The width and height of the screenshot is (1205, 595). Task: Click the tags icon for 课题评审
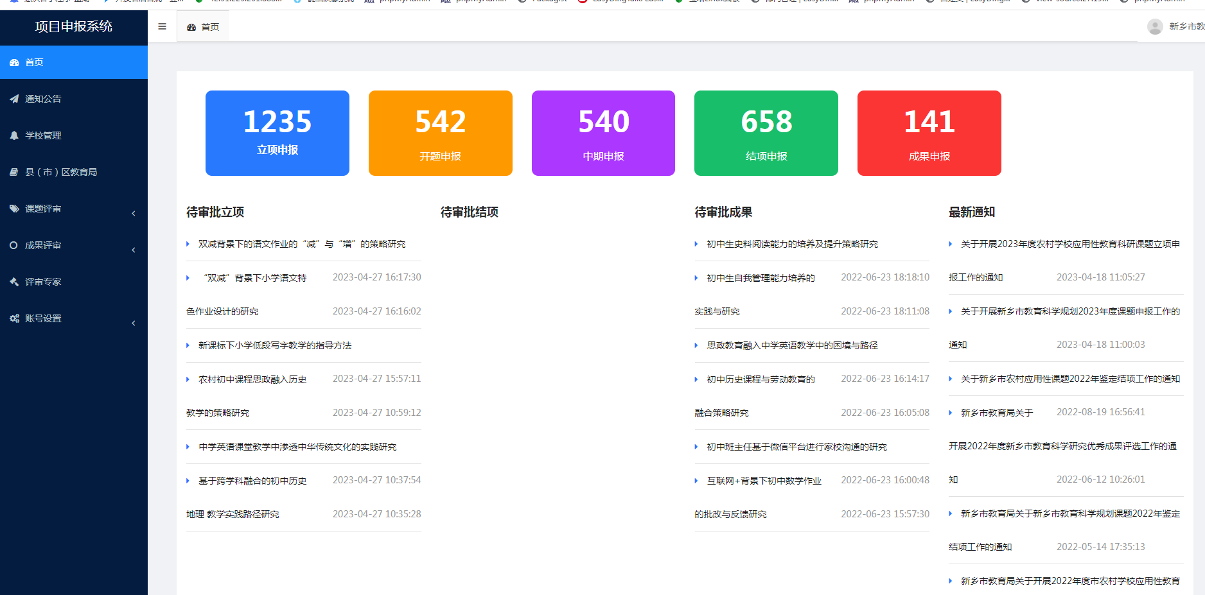(14, 209)
